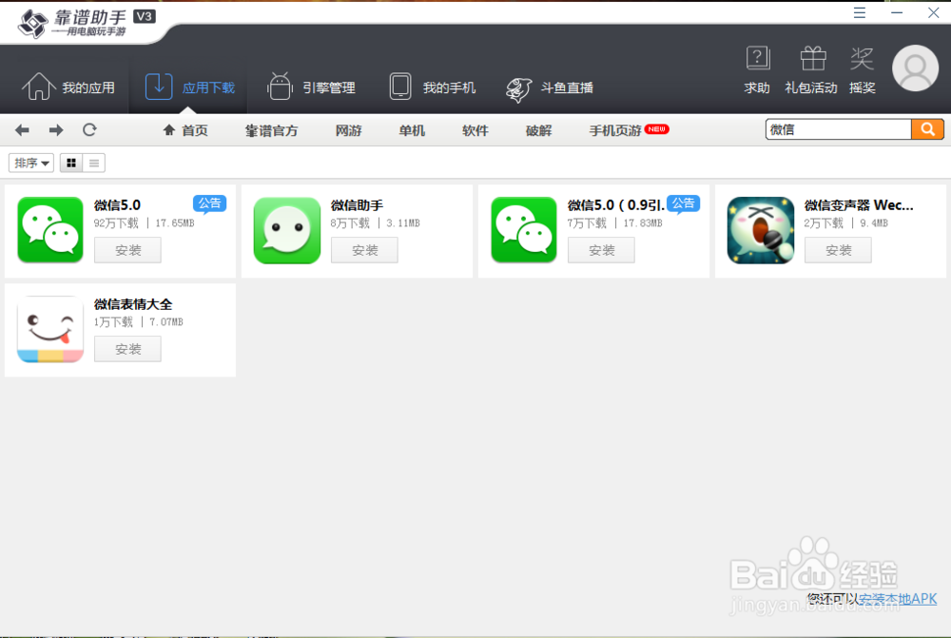This screenshot has width=951, height=638.
Task: Install 微信5.0 with 92万下载
Action: [128, 250]
